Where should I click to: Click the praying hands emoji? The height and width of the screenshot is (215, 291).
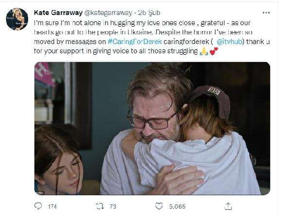(204, 51)
